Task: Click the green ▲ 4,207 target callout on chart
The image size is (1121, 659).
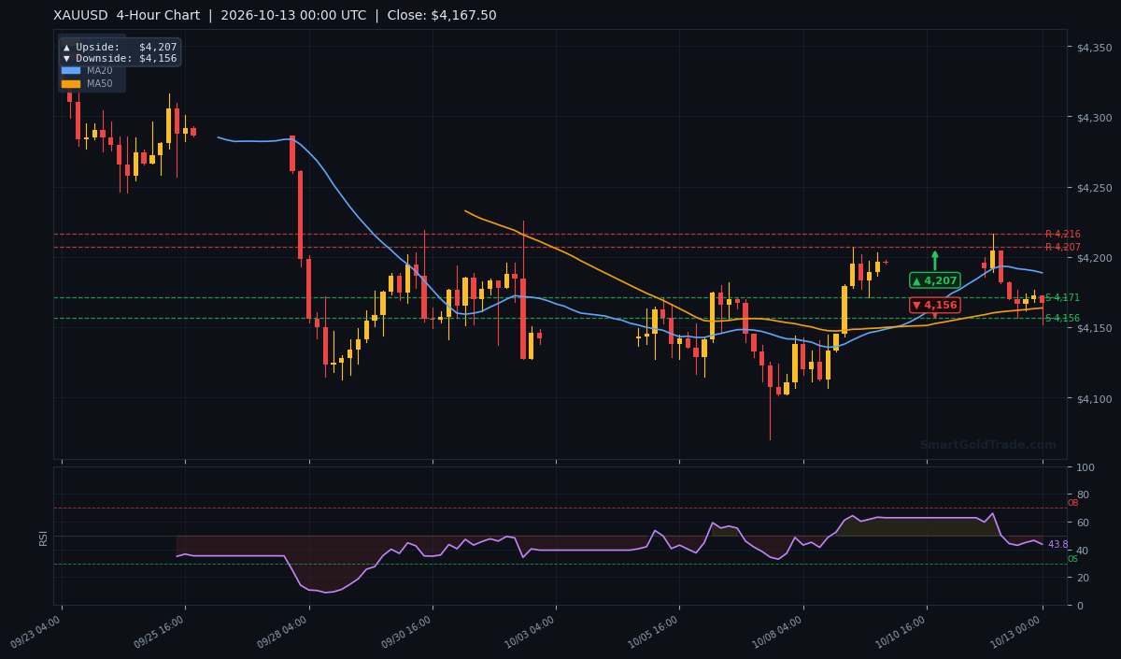Action: point(935,280)
